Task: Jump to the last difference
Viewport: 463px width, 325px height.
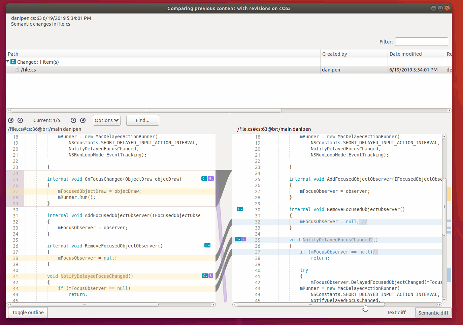Action: click(x=82, y=120)
